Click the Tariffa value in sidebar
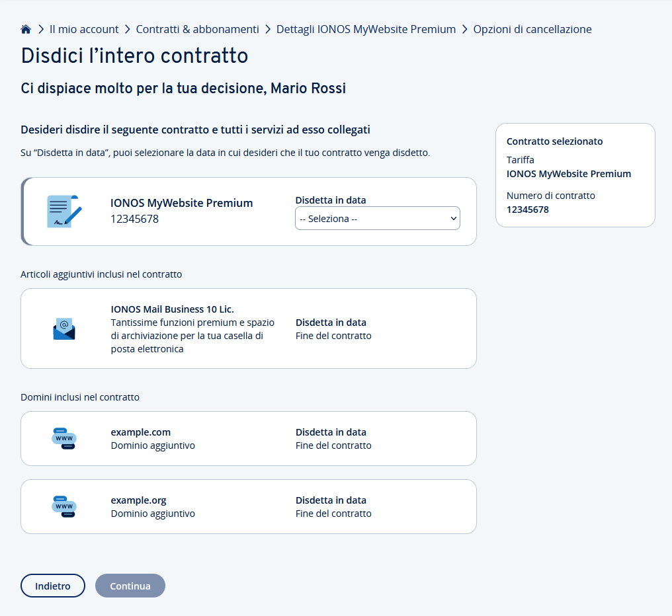The image size is (672, 616). point(569,174)
